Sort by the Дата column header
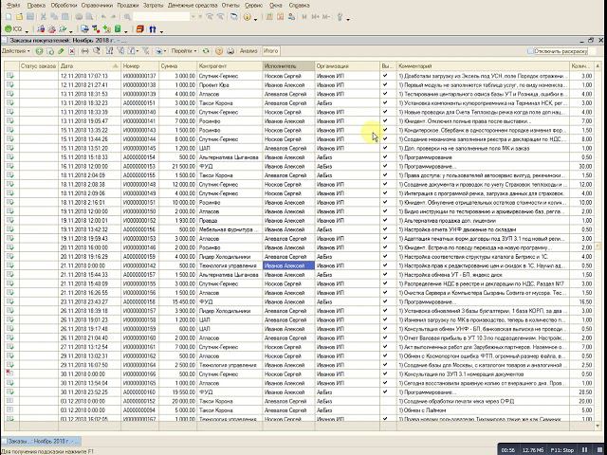 click(89, 66)
